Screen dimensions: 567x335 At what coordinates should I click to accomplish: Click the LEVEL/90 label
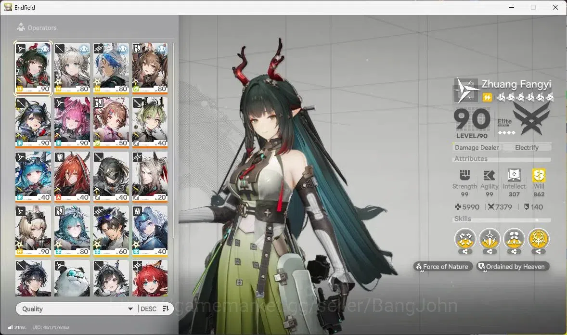tap(472, 136)
